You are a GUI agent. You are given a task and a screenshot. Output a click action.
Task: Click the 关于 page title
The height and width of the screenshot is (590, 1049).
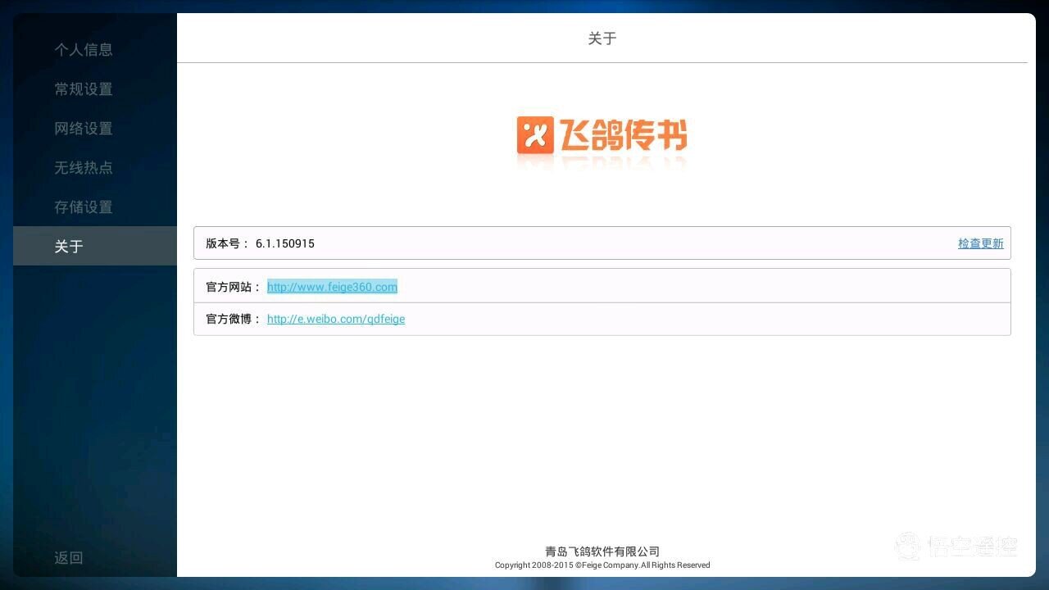602,39
